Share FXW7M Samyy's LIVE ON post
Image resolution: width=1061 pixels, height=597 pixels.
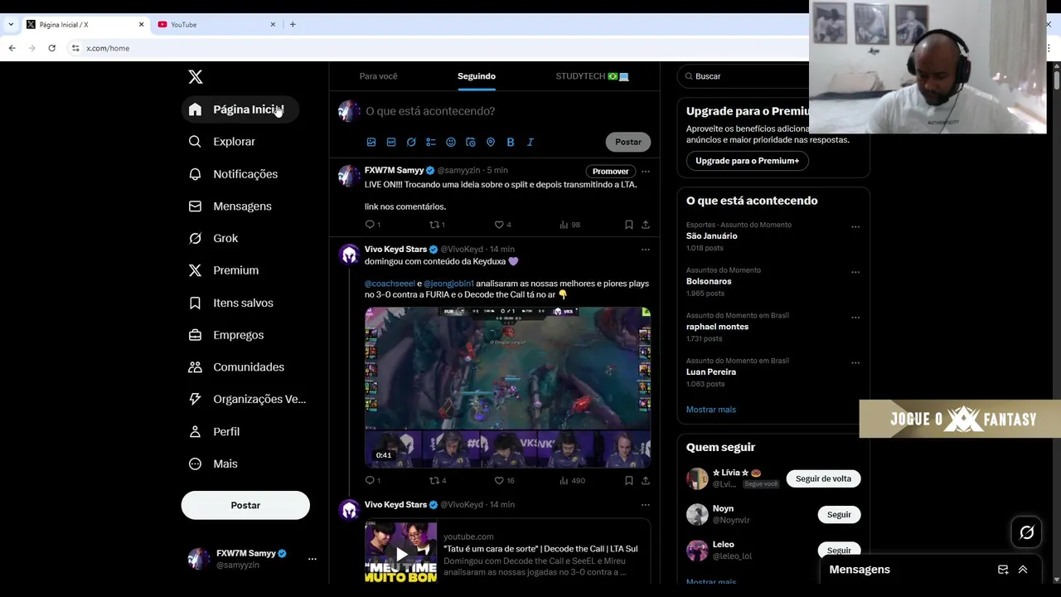(646, 225)
